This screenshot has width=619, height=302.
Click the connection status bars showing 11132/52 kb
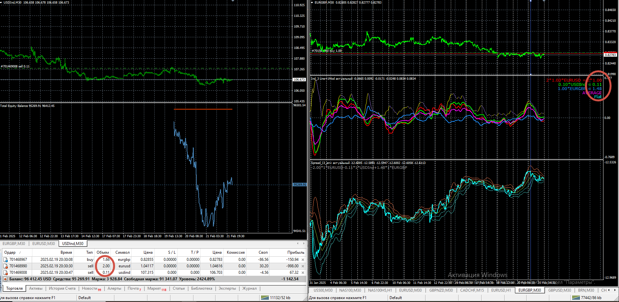point(265,297)
